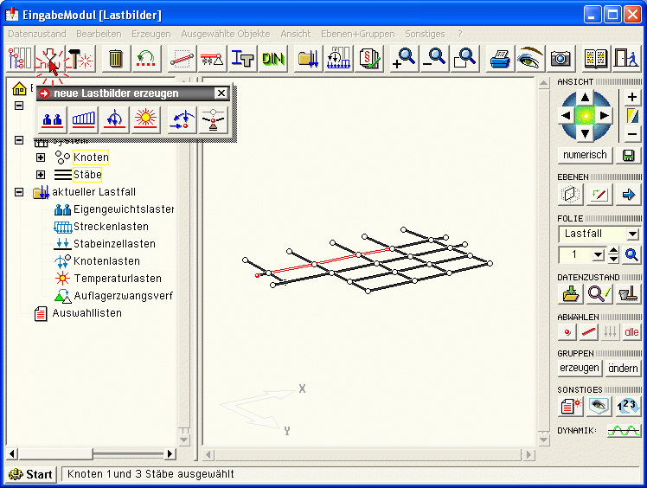647x488 pixels.
Task: Click the save view floppy disk icon
Action: (628, 156)
